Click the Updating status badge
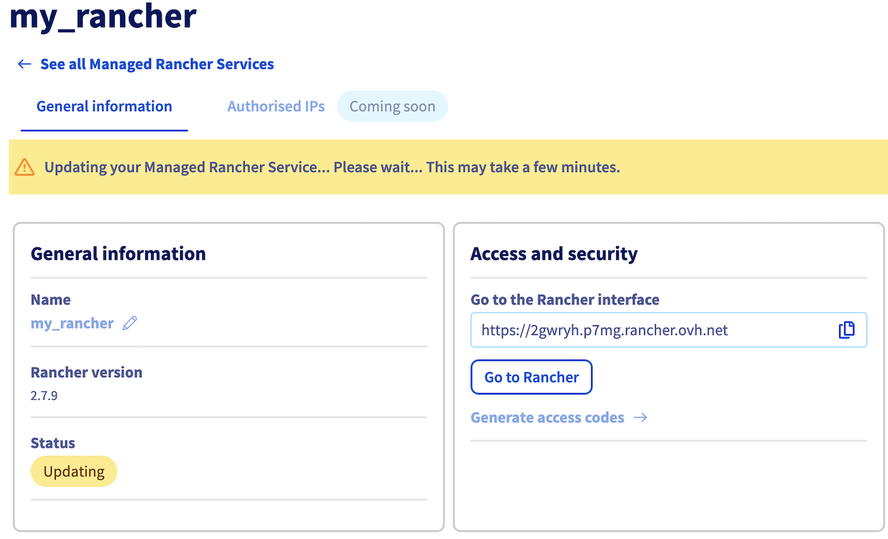This screenshot has height=539, width=888. point(74,471)
